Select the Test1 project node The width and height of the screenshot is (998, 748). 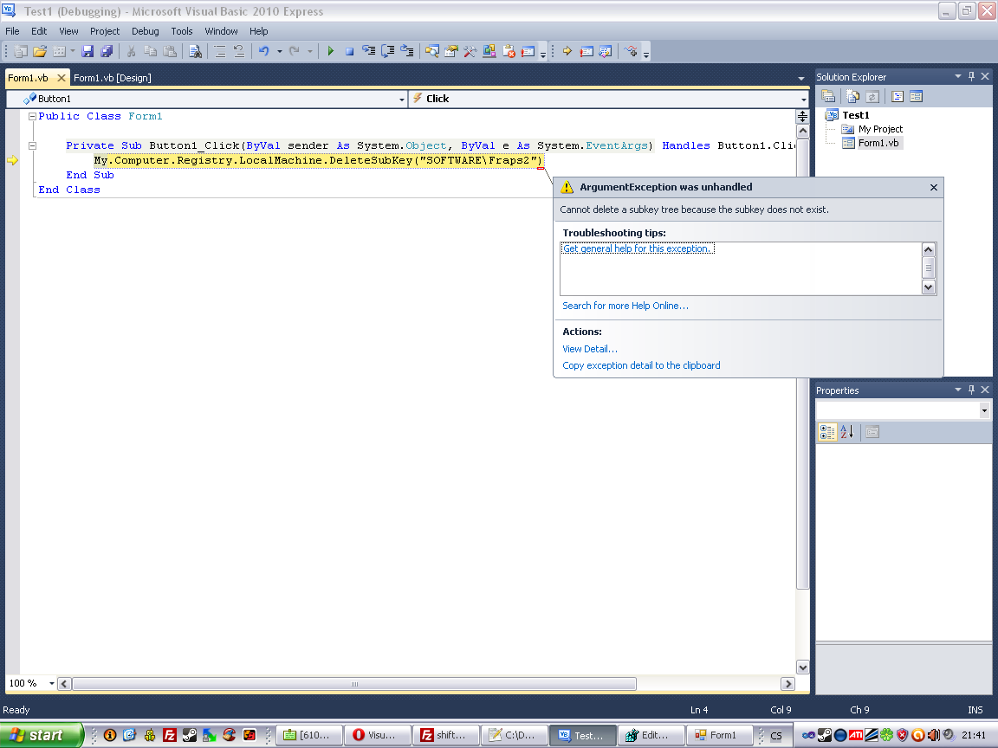coord(855,115)
